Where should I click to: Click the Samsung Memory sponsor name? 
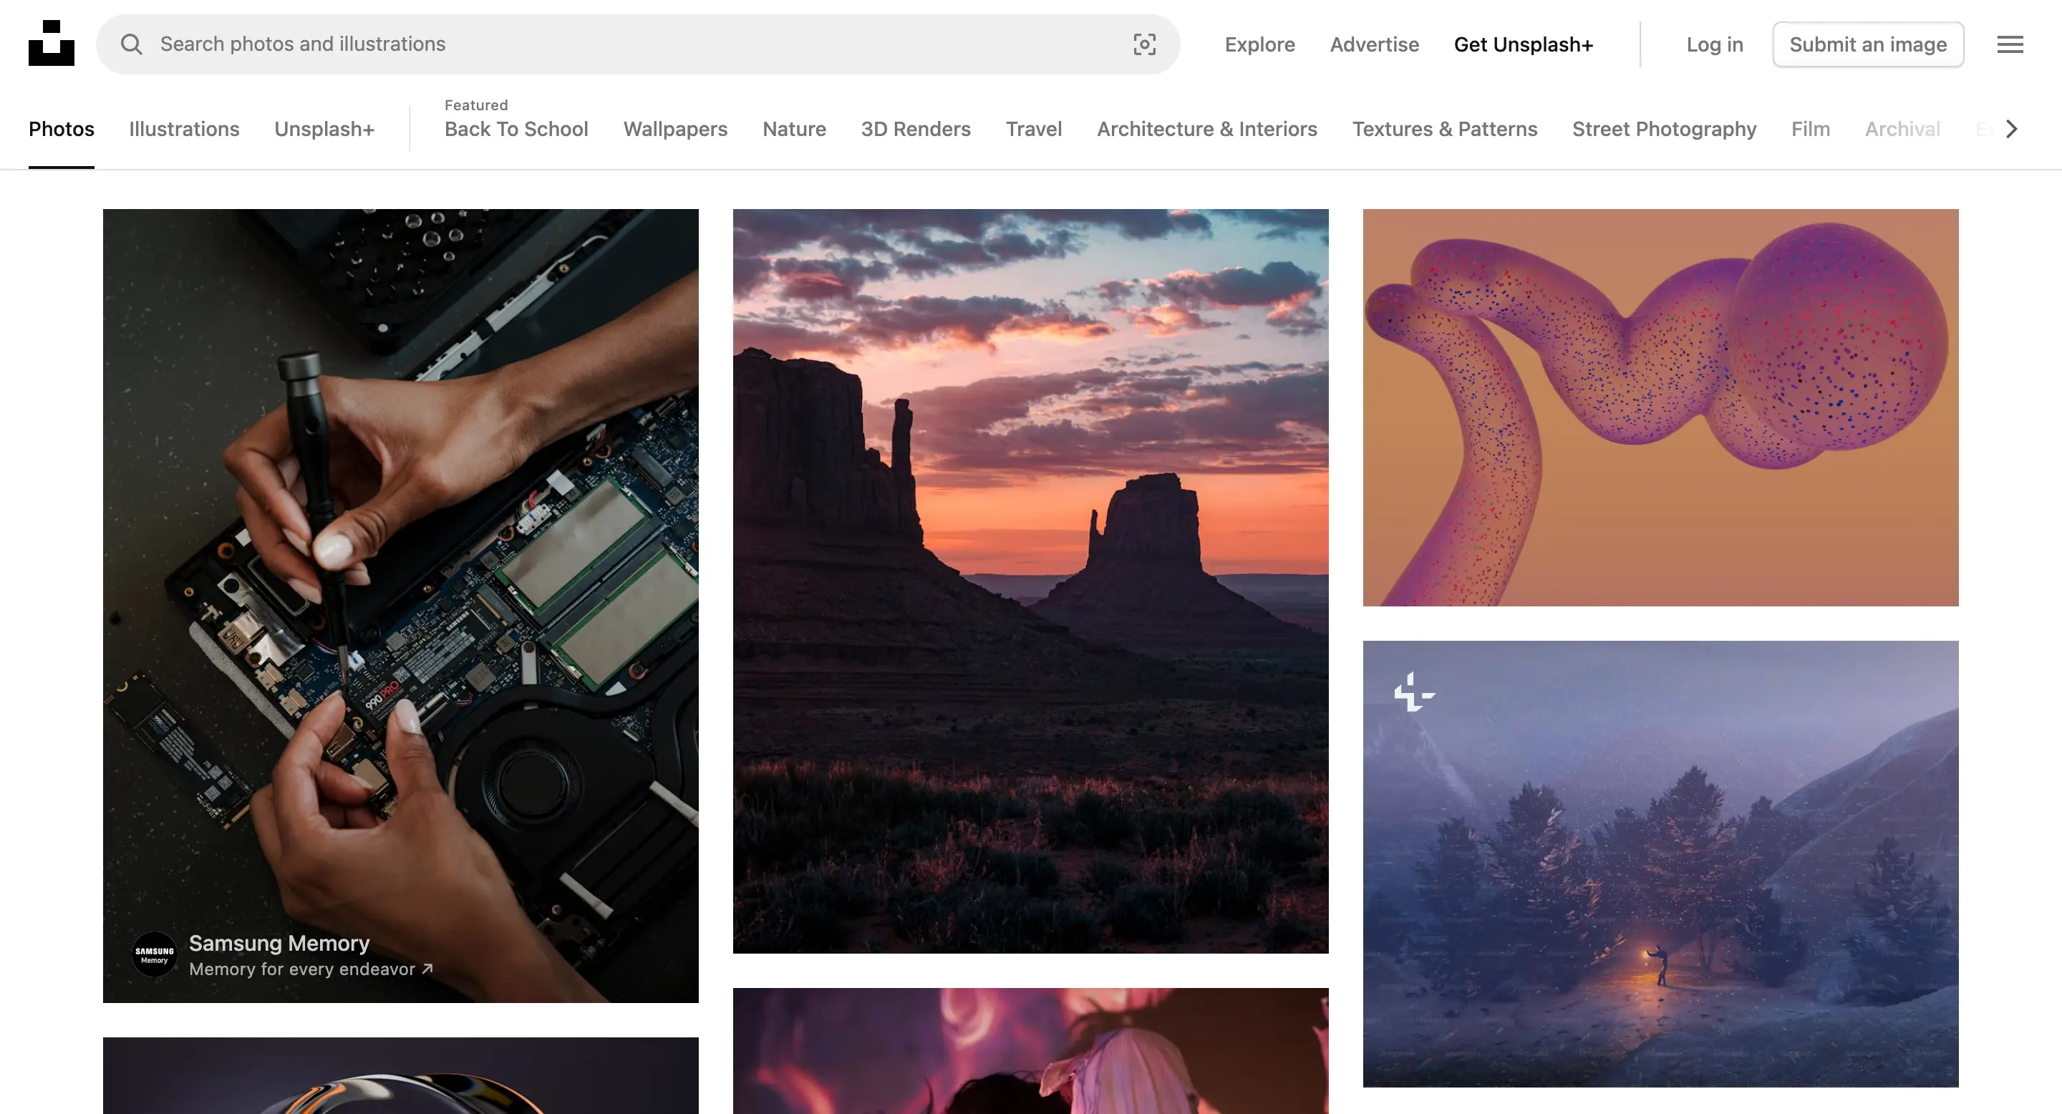tap(279, 943)
